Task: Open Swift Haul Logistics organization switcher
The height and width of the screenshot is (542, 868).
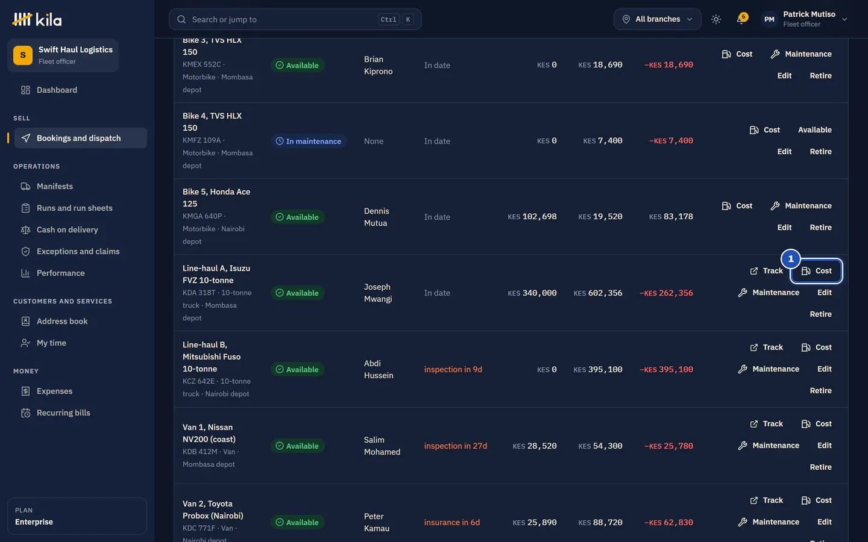Action: click(63, 55)
